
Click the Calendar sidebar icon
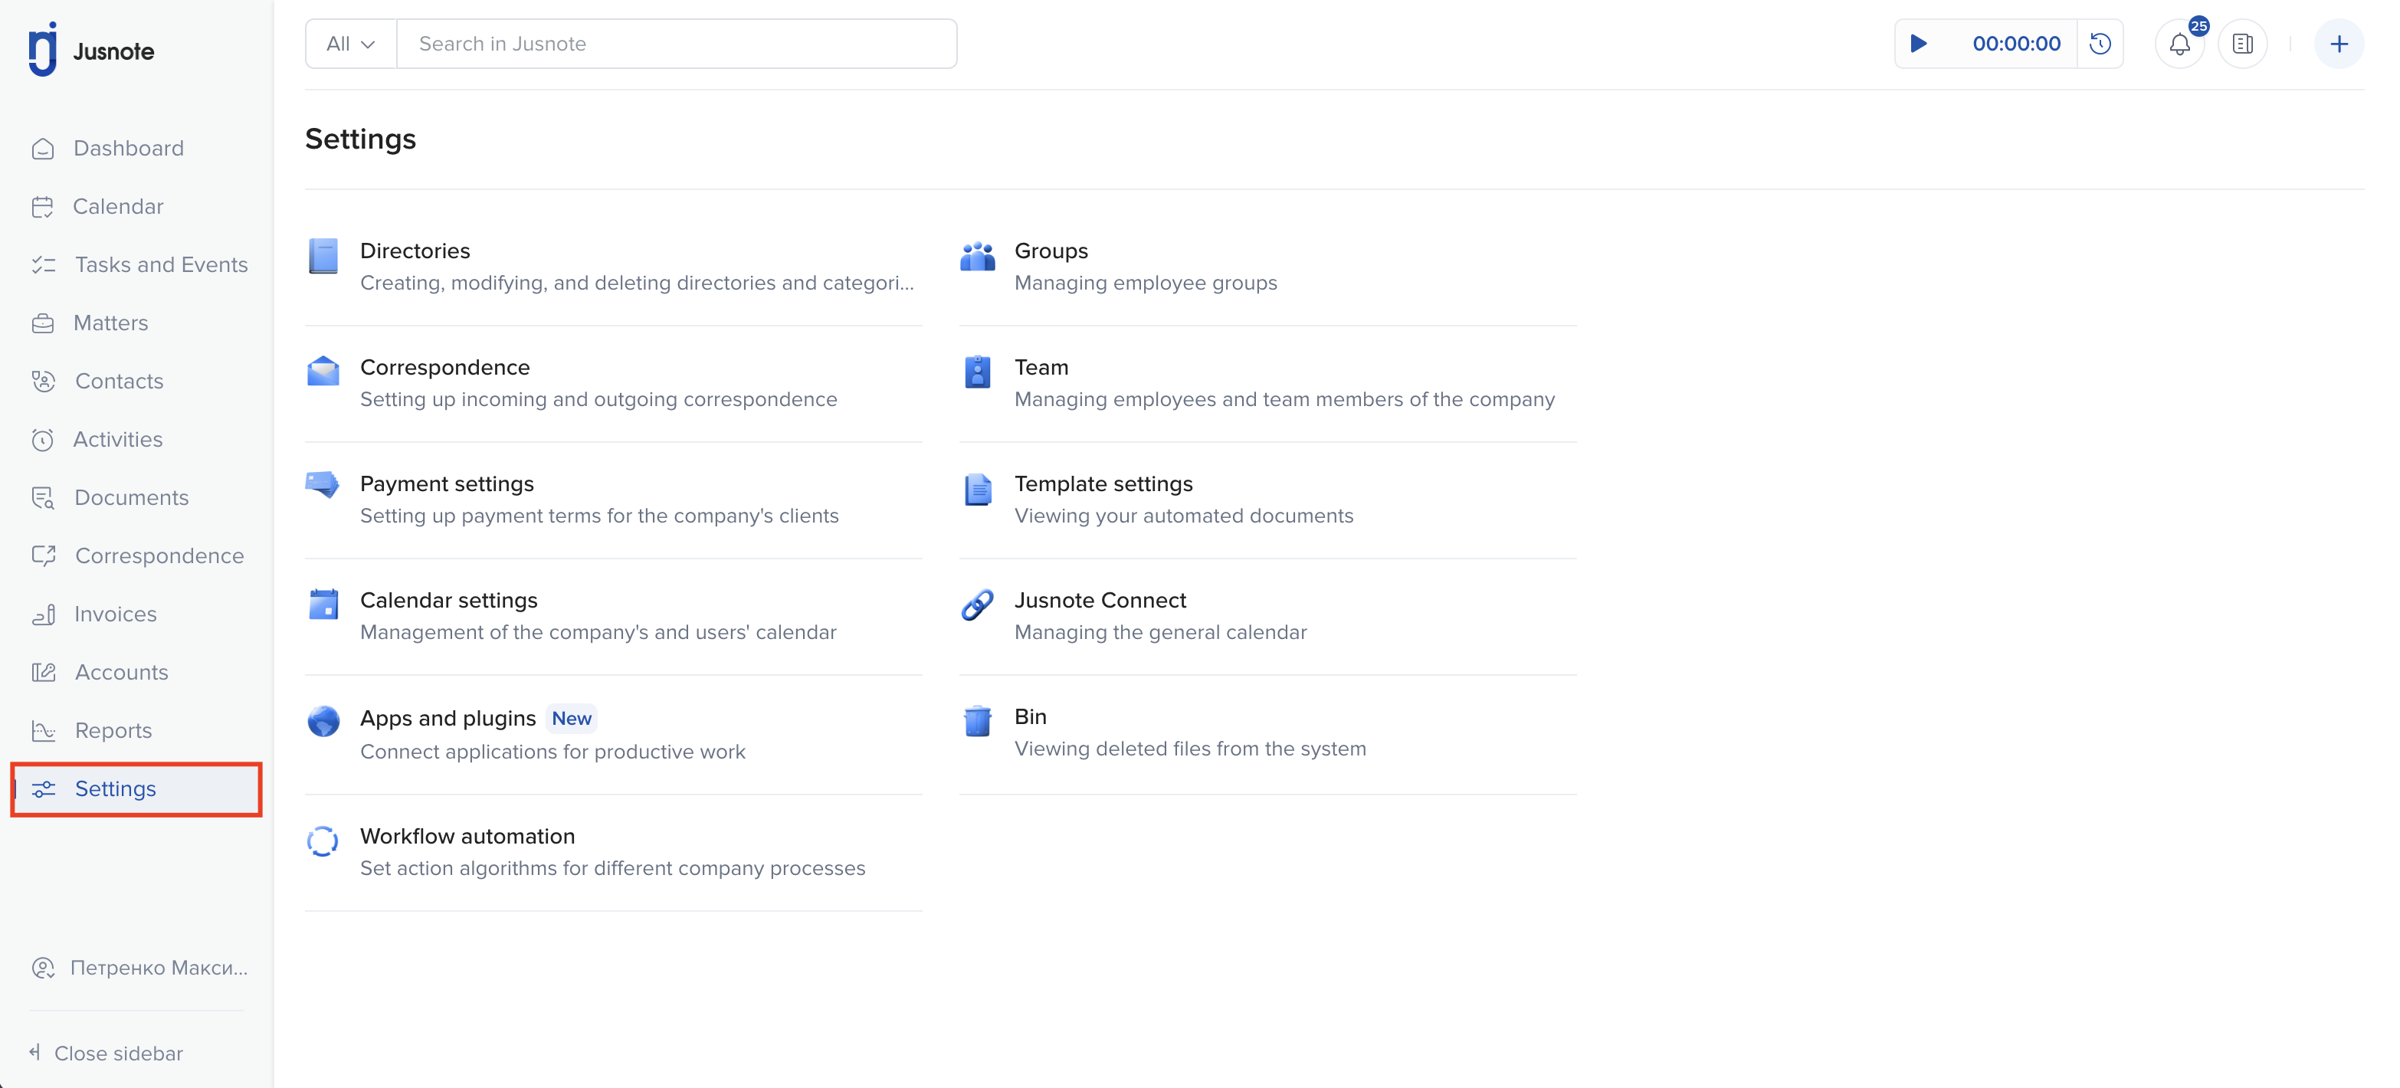43,207
